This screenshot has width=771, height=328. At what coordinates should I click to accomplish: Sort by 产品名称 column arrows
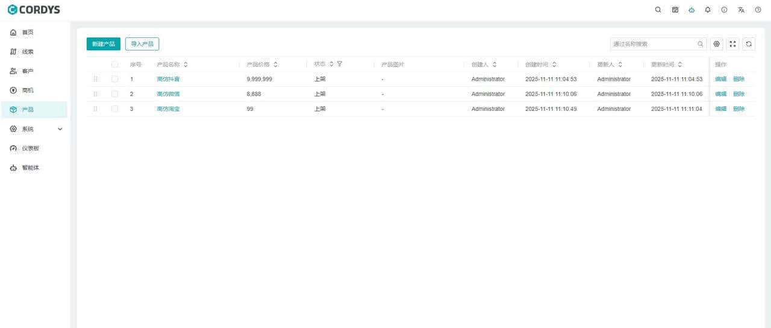pyautogui.click(x=186, y=64)
